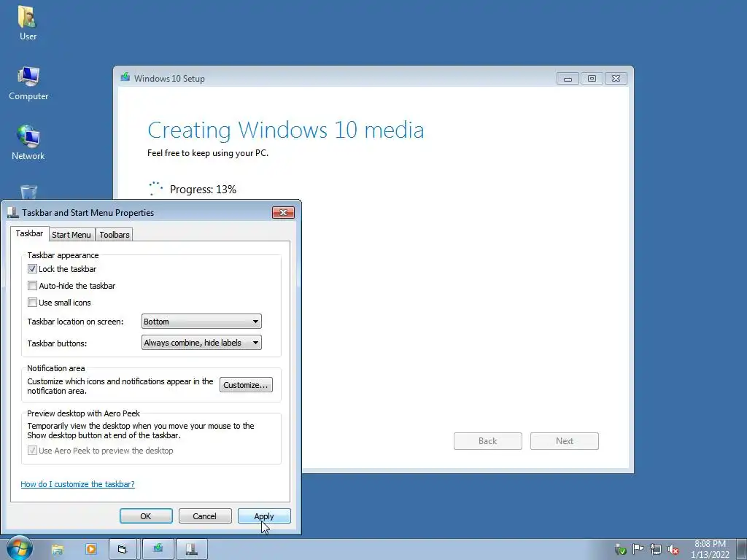Click Next in Windows 10 Setup
The width and height of the screenshot is (747, 560).
point(565,441)
